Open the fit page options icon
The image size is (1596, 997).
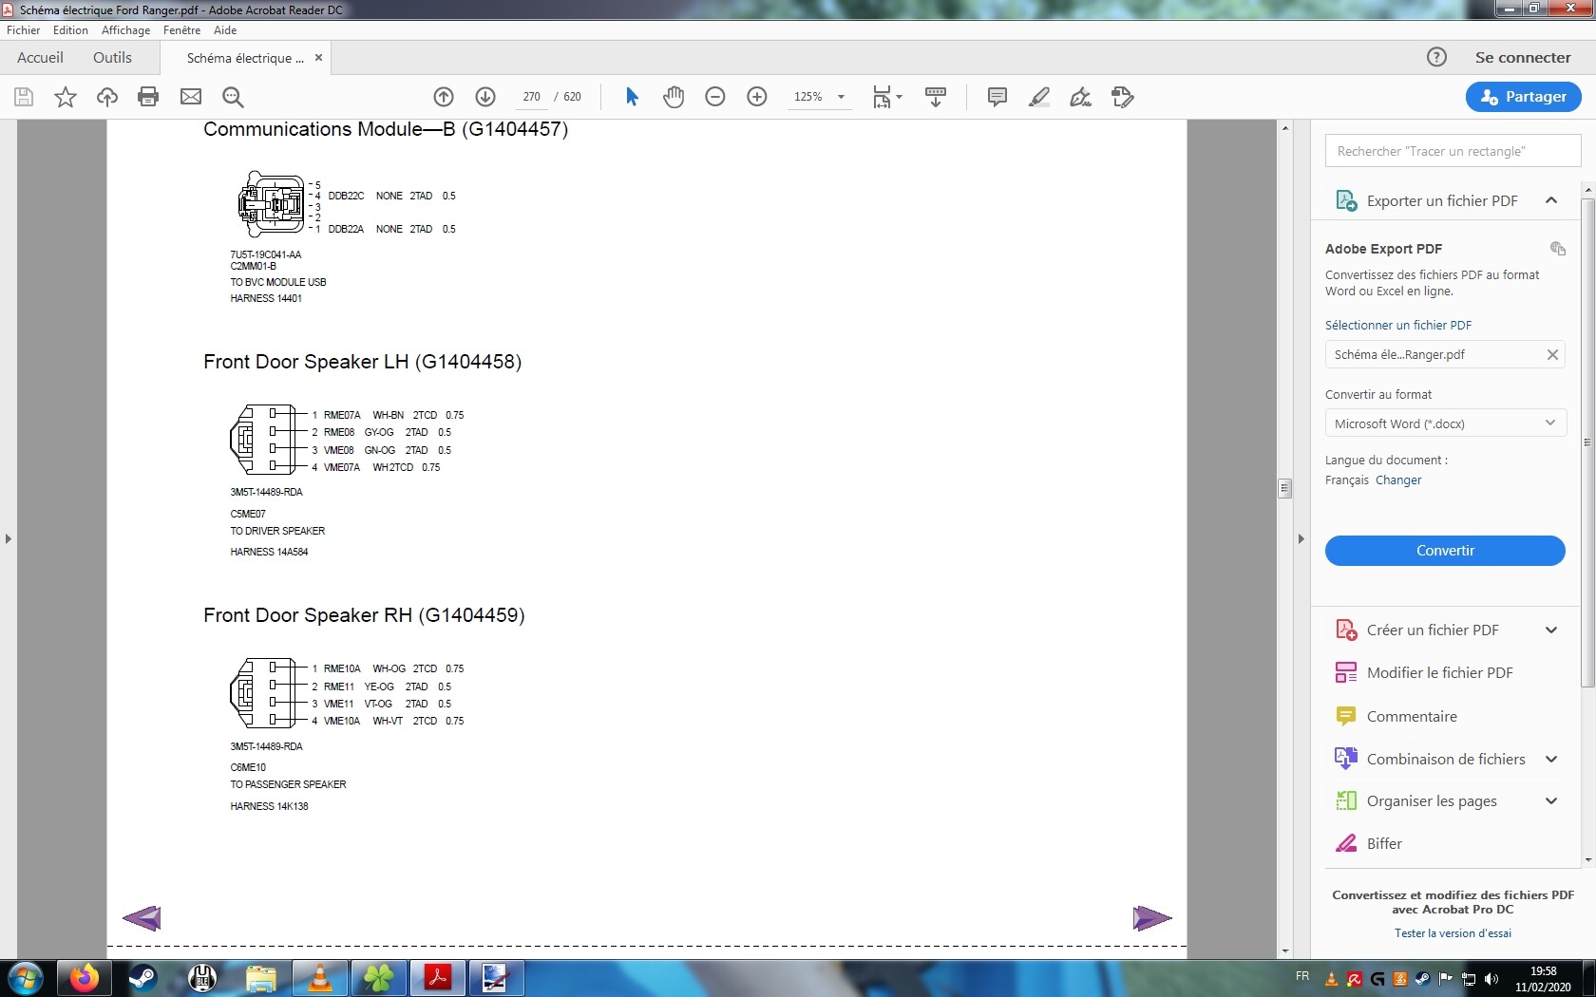coord(886,97)
